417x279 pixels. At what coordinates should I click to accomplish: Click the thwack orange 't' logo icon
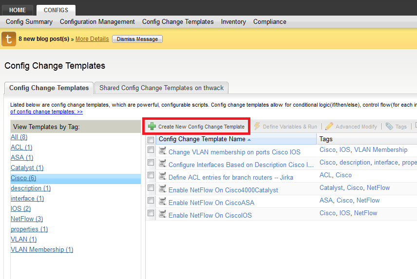point(9,39)
